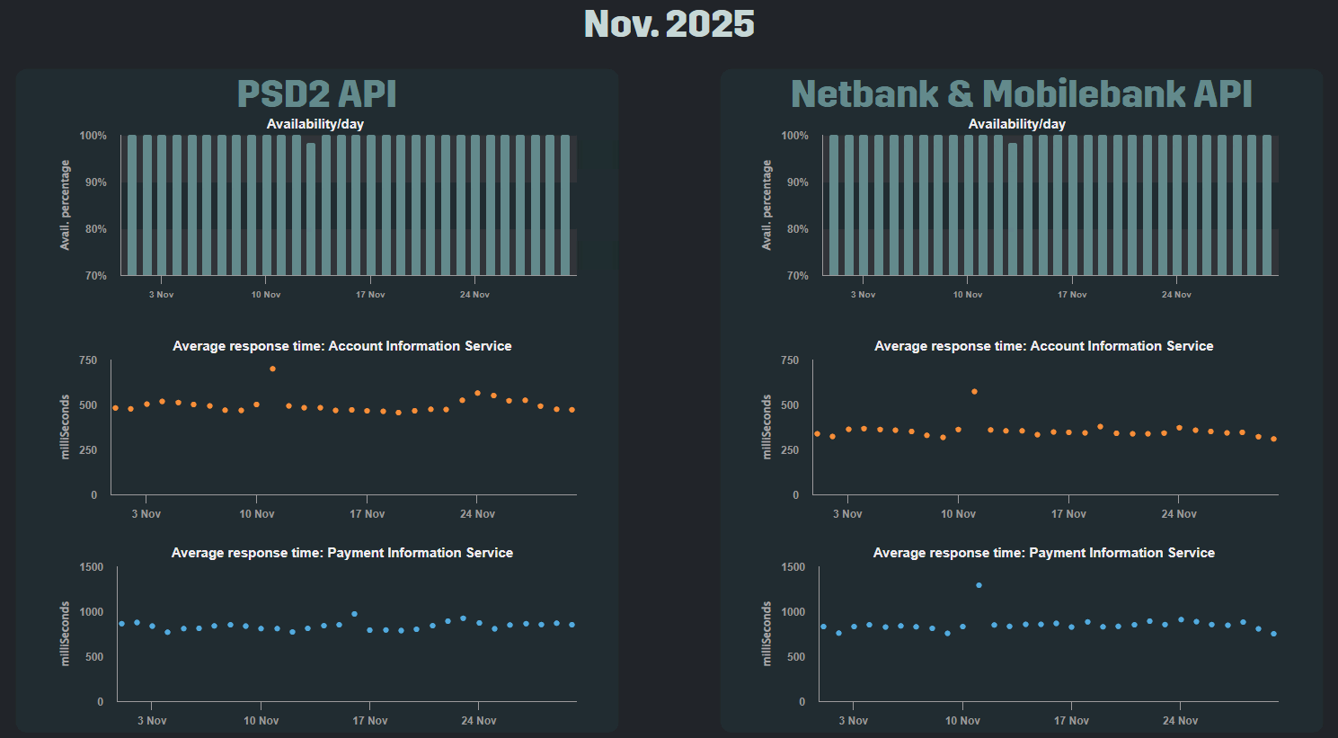Click the shortest bar in Netbank availability chart

tap(1013, 209)
